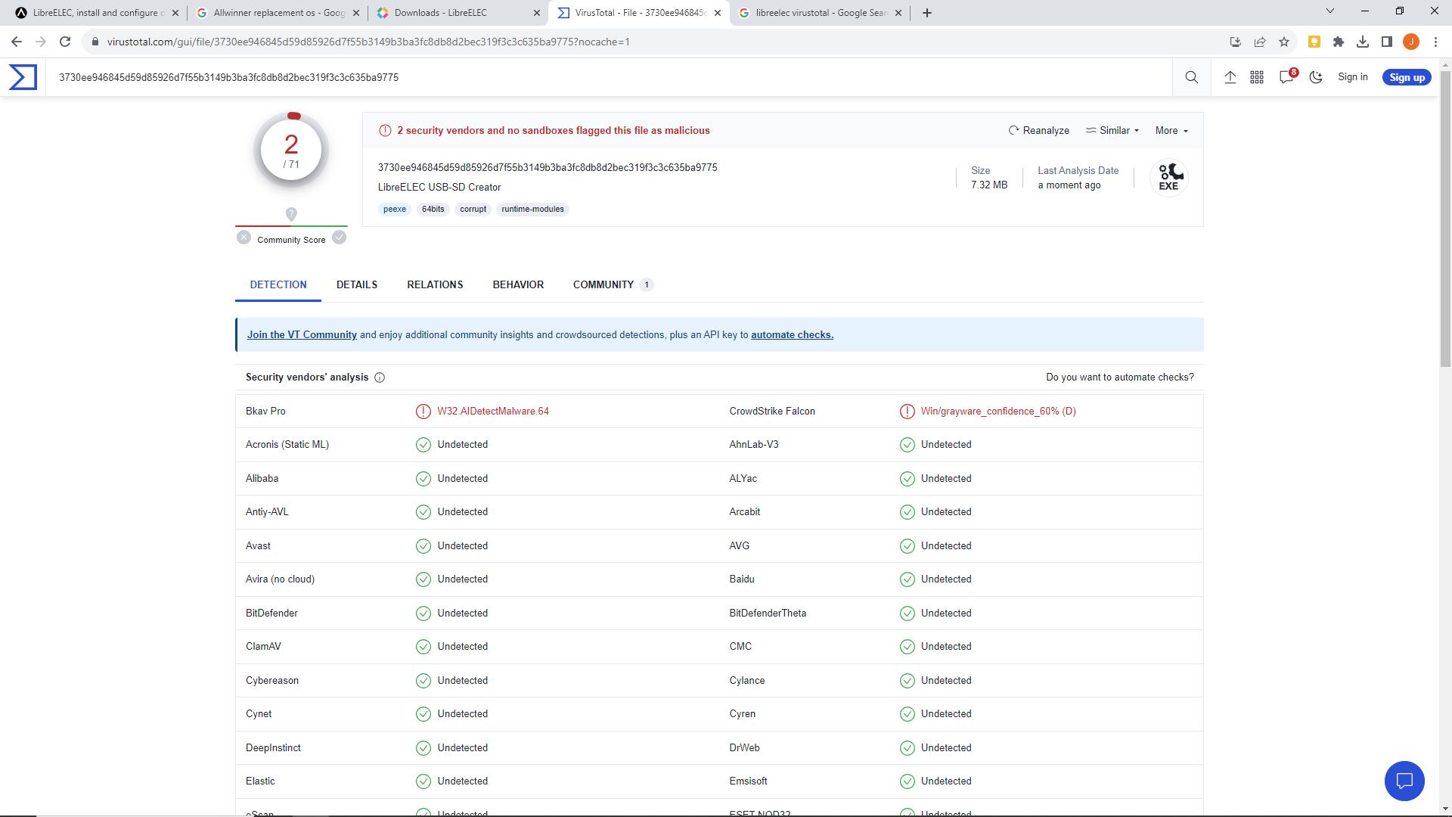Open the RELATIONS tab
Image resolution: width=1452 pixels, height=817 pixels.
[x=435, y=284]
